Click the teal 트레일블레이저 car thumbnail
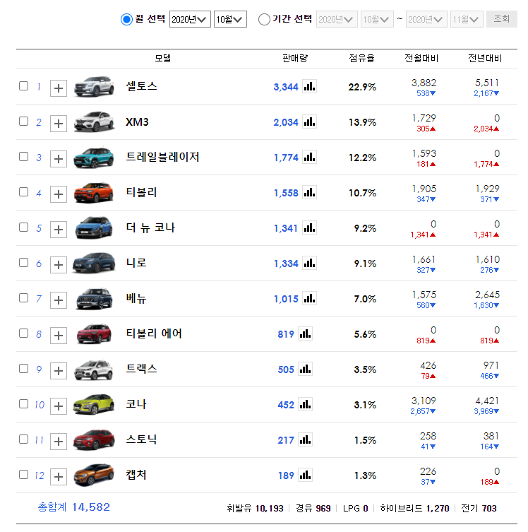 [94, 158]
